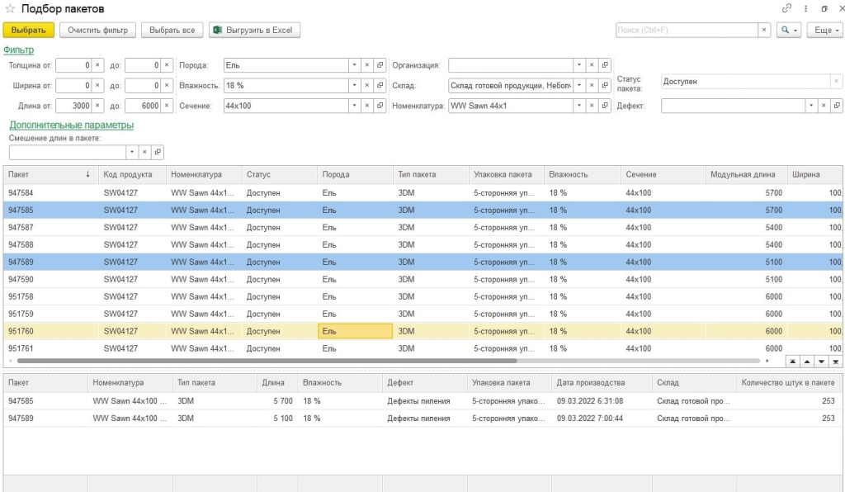Open the Порода item card
Viewport: 845px width, 492px height.
point(380,65)
